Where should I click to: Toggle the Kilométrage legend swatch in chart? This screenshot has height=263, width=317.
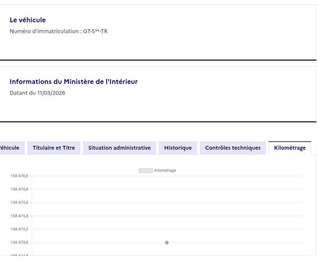click(146, 171)
